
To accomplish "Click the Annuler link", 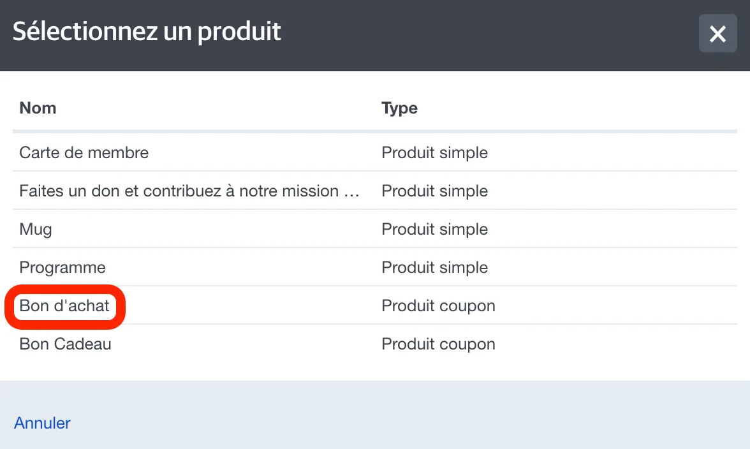I will click(42, 423).
